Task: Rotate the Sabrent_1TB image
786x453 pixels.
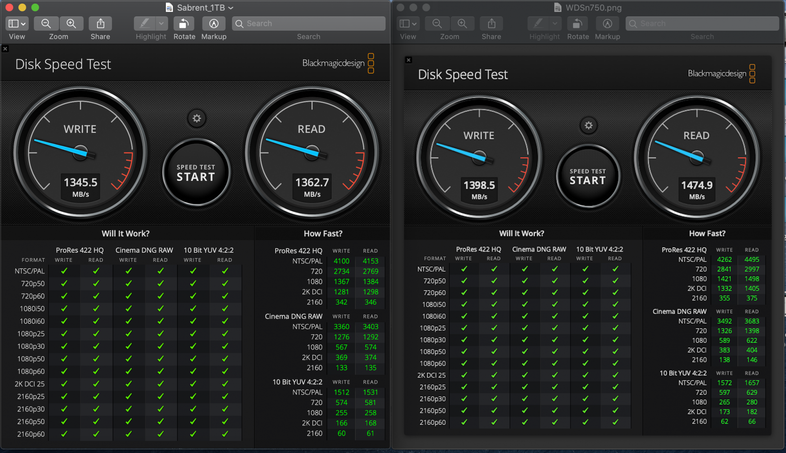Action: 184,24
